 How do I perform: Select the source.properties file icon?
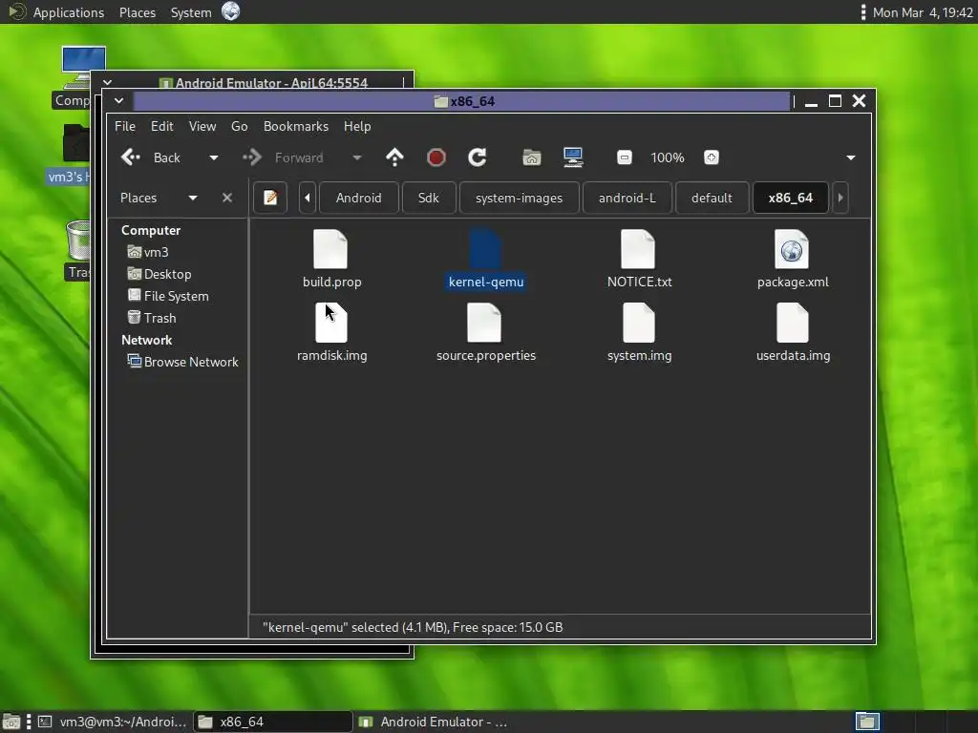coord(484,323)
